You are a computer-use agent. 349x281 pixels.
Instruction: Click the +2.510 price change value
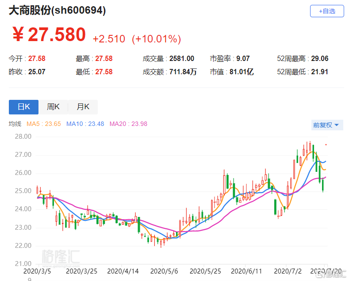pos(109,39)
